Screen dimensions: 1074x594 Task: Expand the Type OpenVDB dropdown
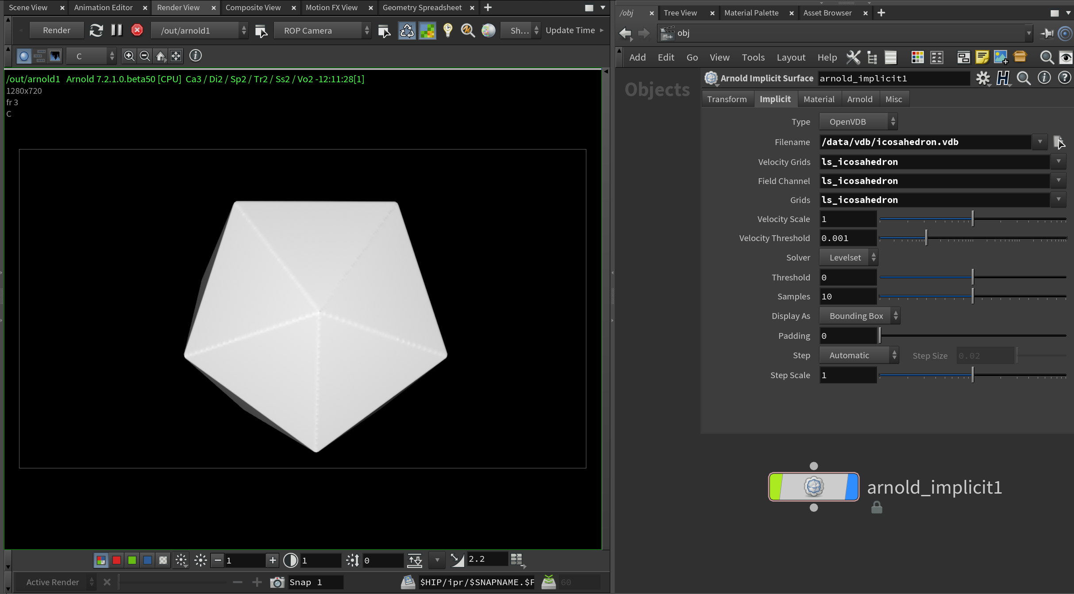click(x=858, y=122)
